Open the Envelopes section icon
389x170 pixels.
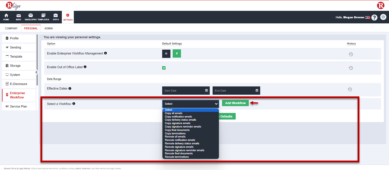pyautogui.click(x=30, y=17)
